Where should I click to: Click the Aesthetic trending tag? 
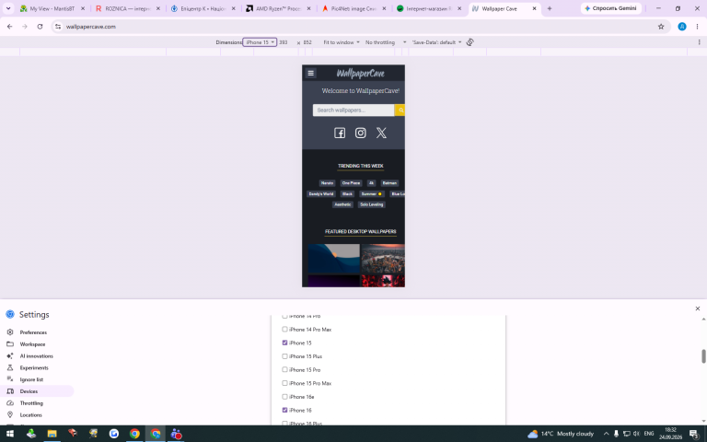coord(342,204)
